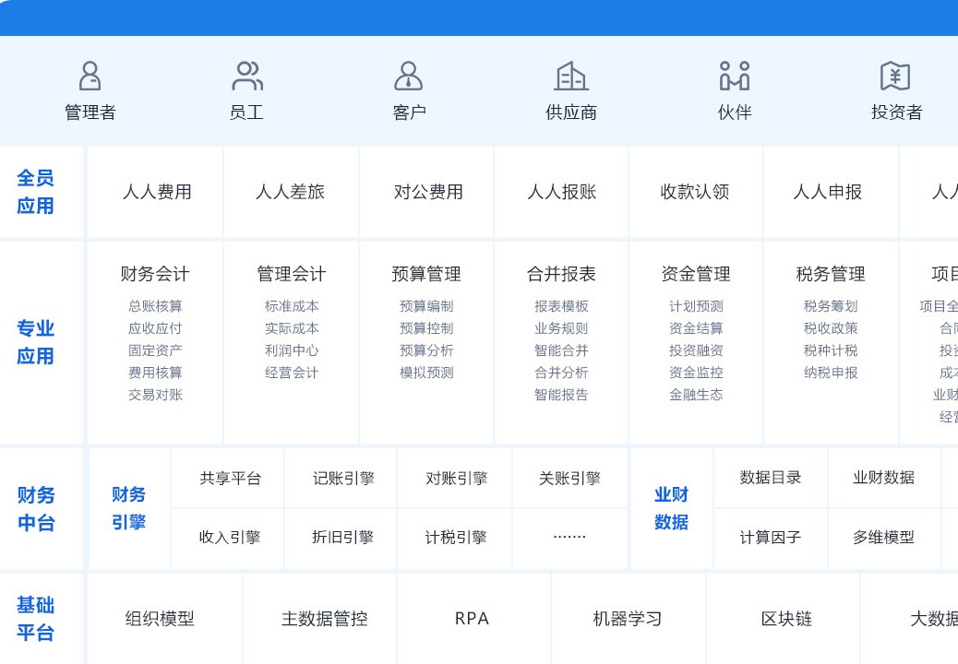Screen dimensions: 958x664
Task: Click 计划预测 under 资金管理
Action: (696, 306)
